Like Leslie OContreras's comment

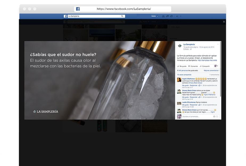(x=185, y=105)
